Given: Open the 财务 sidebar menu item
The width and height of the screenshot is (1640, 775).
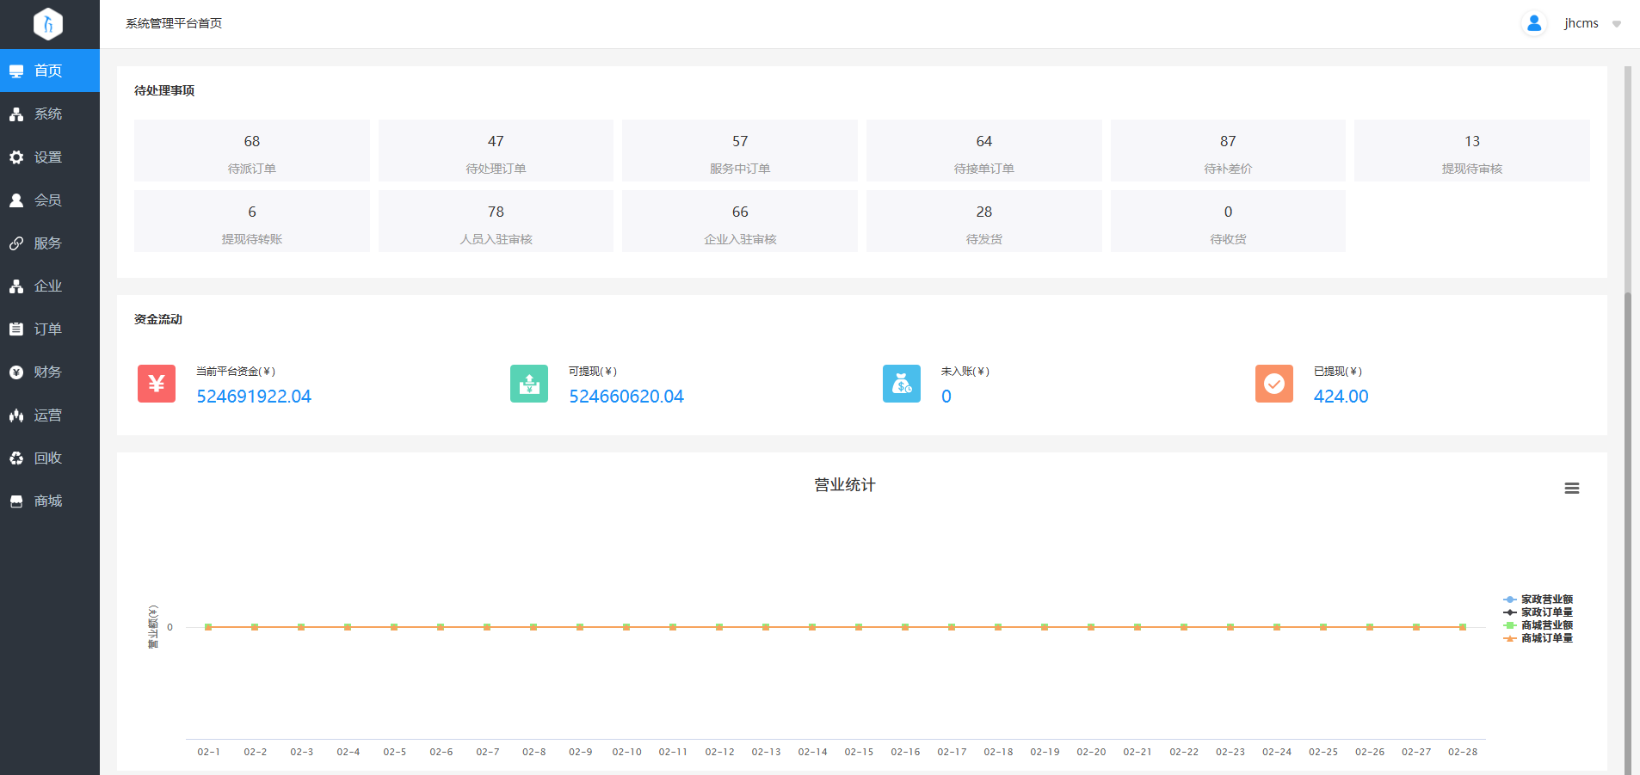Looking at the screenshot, I should (x=48, y=372).
